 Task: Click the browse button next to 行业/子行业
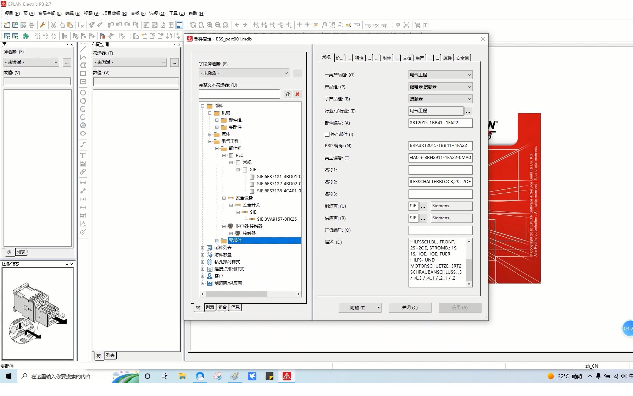[x=468, y=111]
